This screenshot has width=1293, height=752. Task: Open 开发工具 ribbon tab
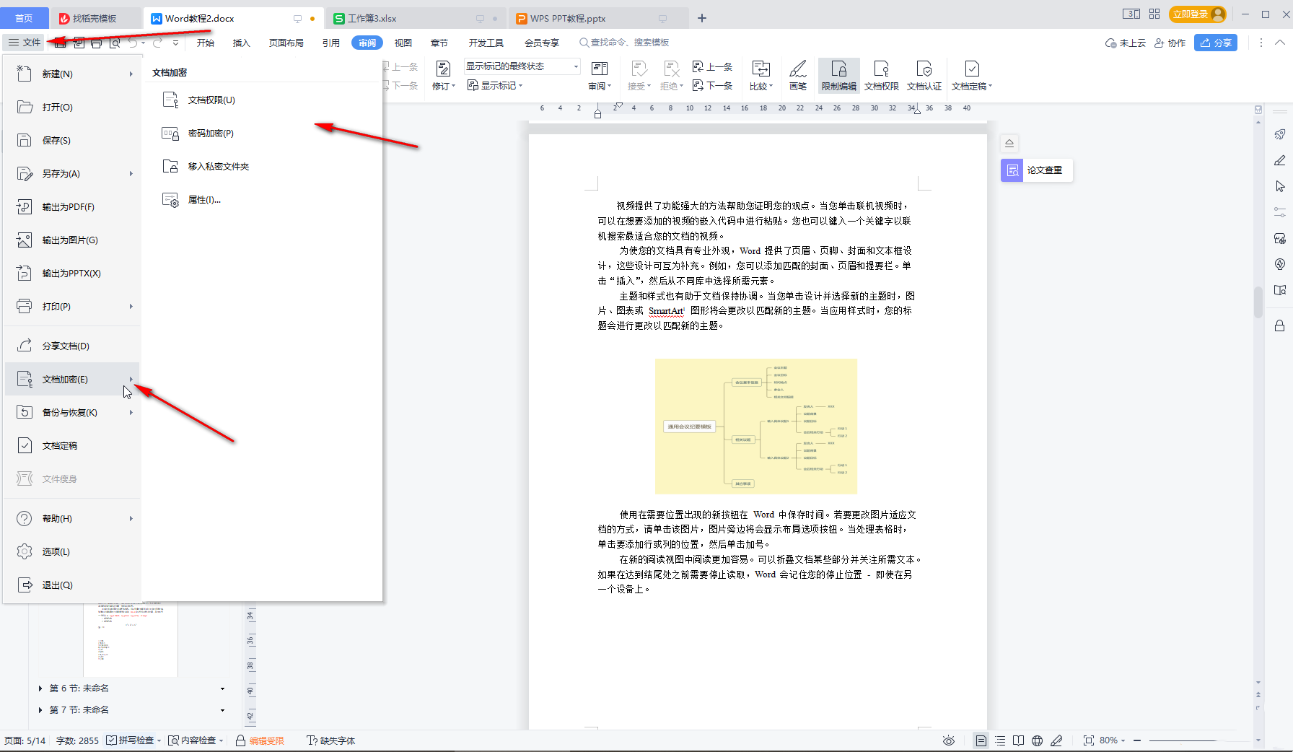(486, 43)
